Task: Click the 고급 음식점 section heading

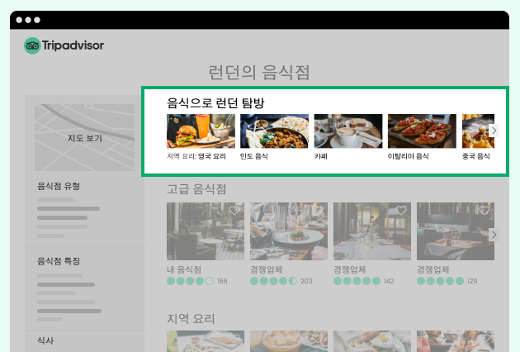Action: coord(196,189)
